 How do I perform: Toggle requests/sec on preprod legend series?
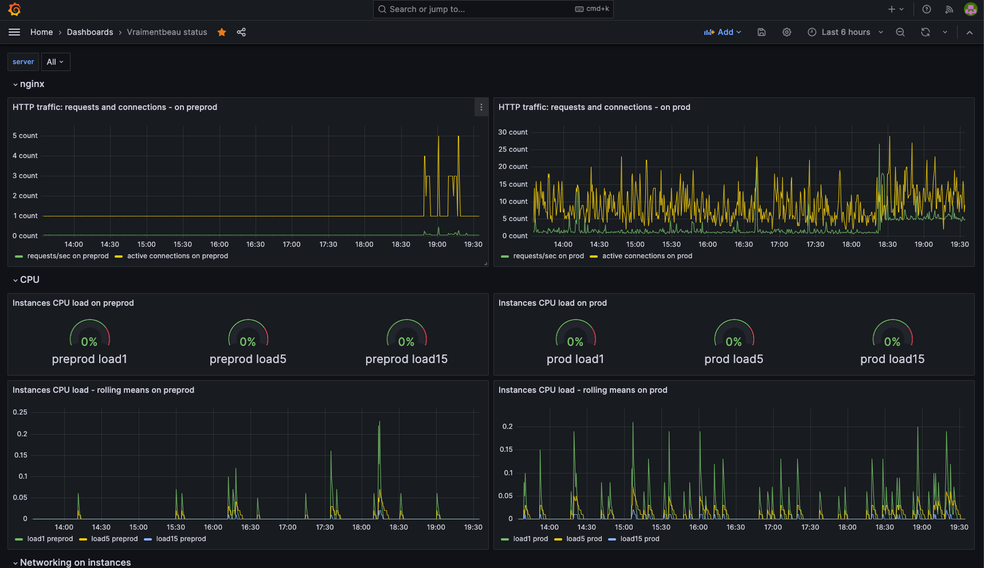pyautogui.click(x=68, y=256)
